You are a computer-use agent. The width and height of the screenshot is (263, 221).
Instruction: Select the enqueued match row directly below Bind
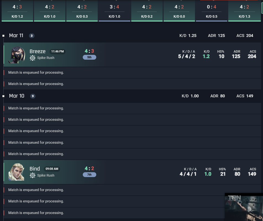coord(132,190)
